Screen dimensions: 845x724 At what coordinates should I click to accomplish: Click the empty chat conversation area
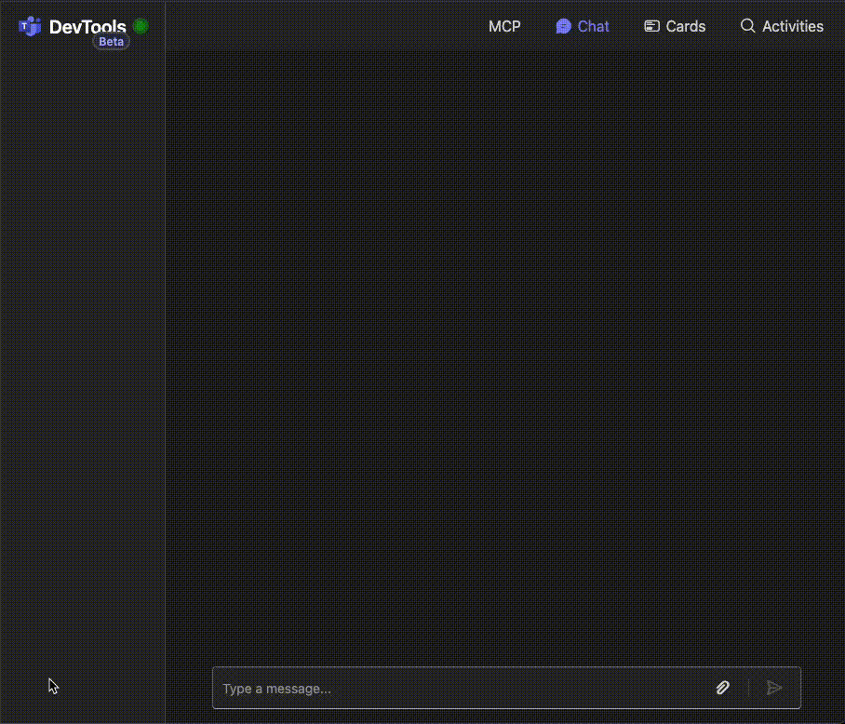coord(505,354)
